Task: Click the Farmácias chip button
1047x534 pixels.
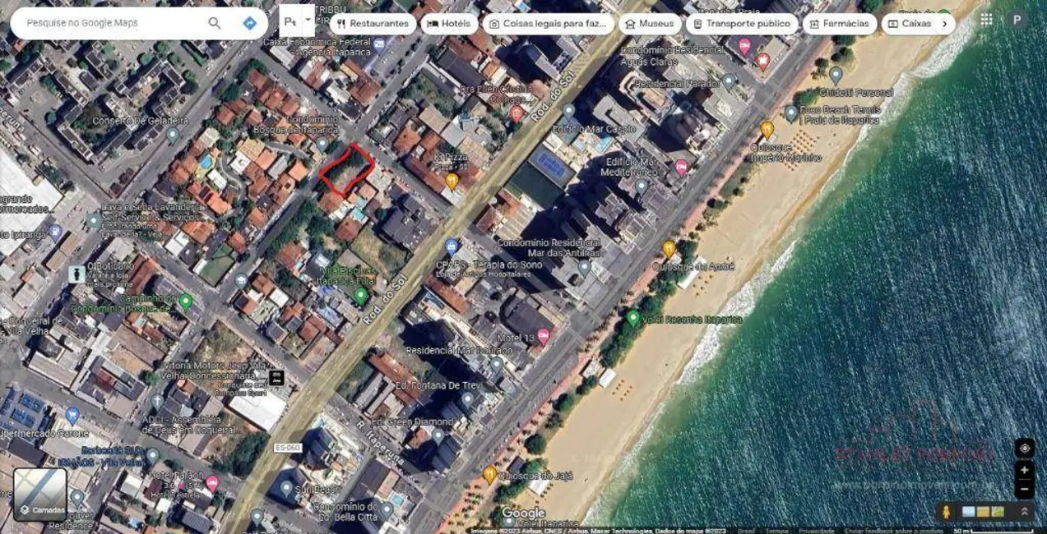Action: 839,24
